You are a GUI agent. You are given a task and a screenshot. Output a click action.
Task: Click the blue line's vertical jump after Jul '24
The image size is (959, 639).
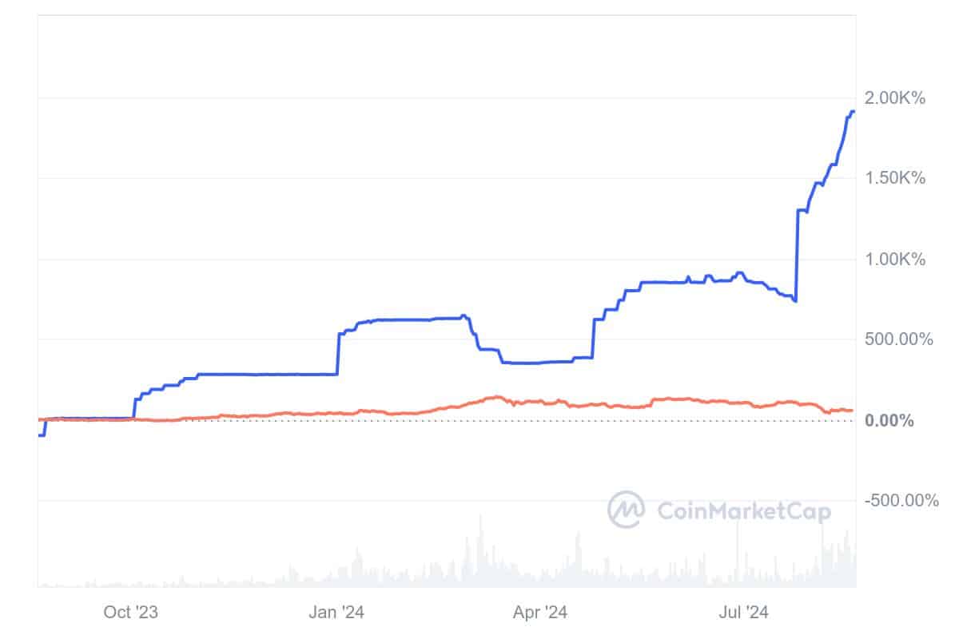(798, 256)
